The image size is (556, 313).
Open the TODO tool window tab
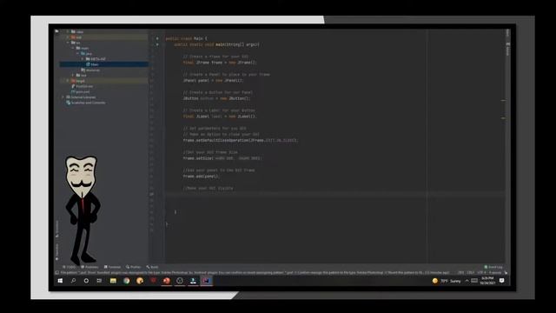click(69, 267)
